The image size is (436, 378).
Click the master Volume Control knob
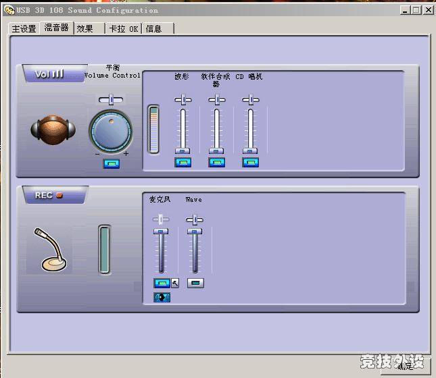tap(110, 130)
